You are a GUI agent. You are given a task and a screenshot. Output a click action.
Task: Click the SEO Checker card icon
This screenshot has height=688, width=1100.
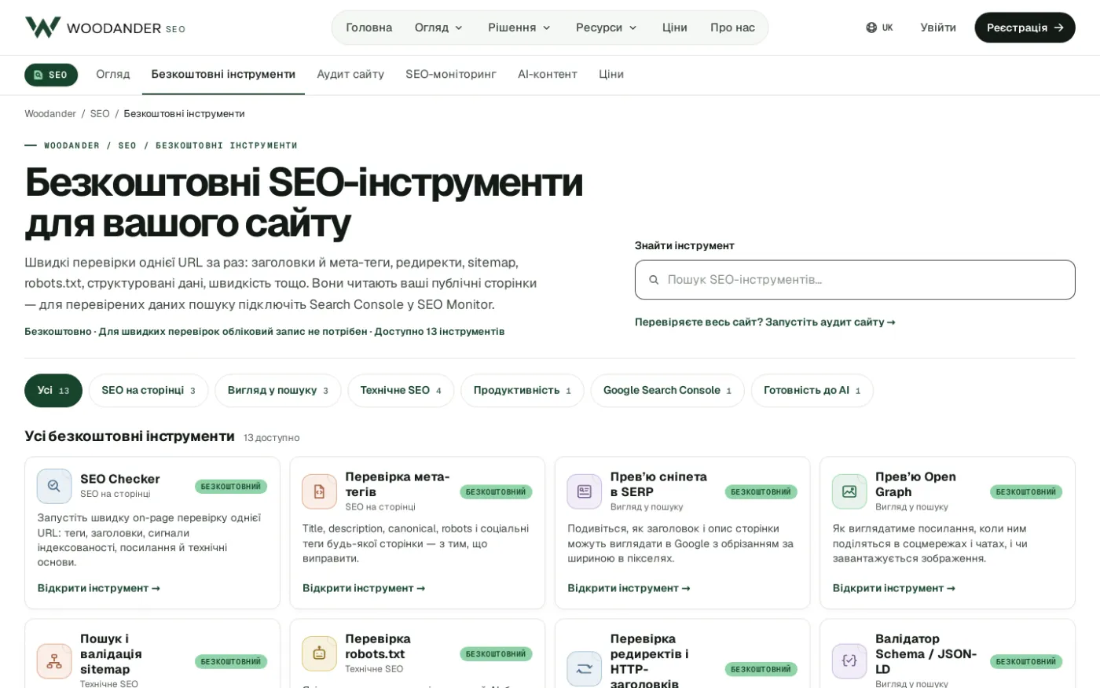[54, 486]
